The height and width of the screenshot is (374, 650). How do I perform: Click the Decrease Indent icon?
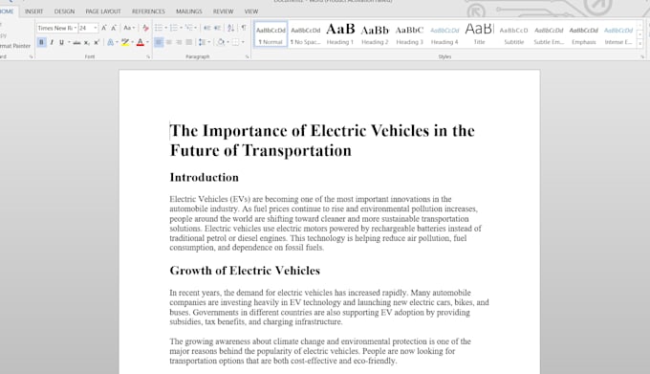[x=206, y=28]
